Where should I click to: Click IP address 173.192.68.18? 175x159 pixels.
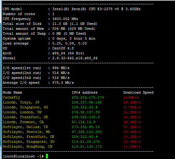click(x=86, y=127)
